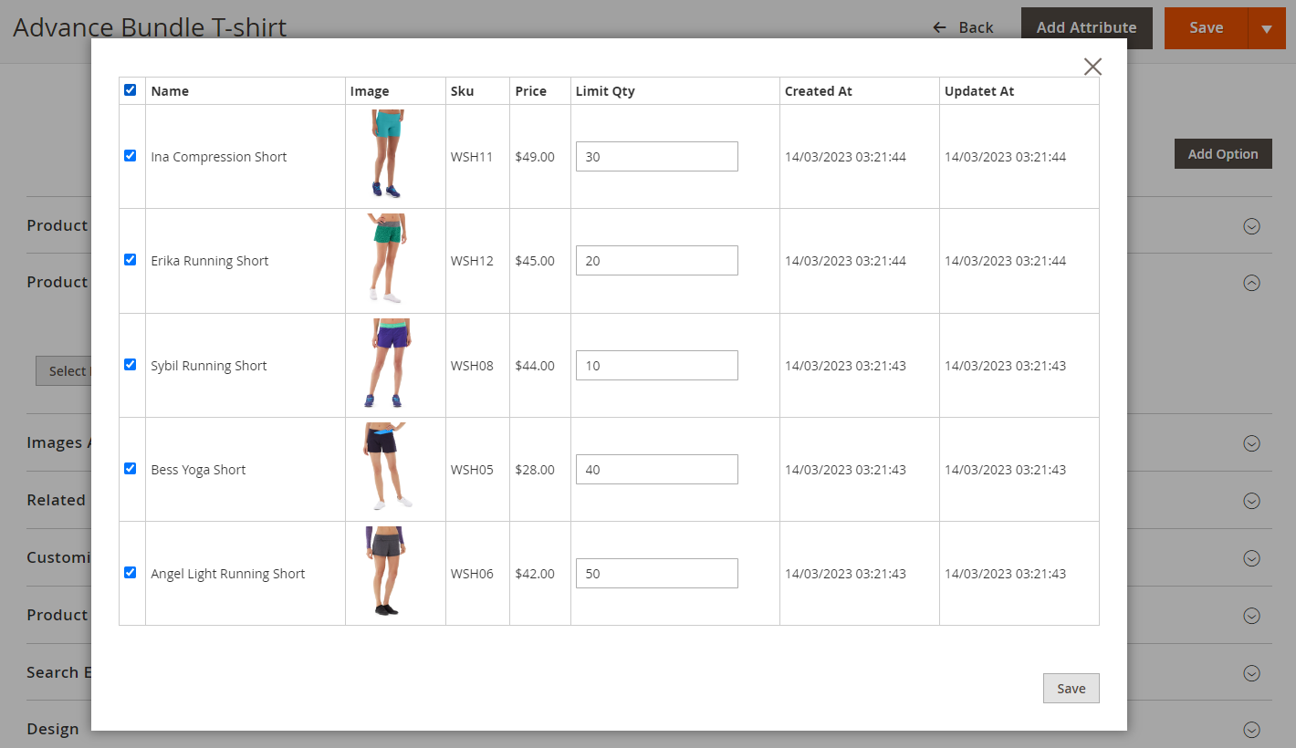
Task: Click the Save button in the modal
Action: [x=1071, y=689]
